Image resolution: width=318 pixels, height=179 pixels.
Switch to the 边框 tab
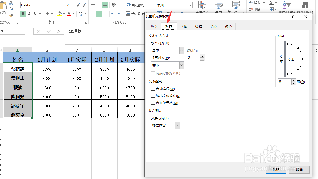point(198,27)
